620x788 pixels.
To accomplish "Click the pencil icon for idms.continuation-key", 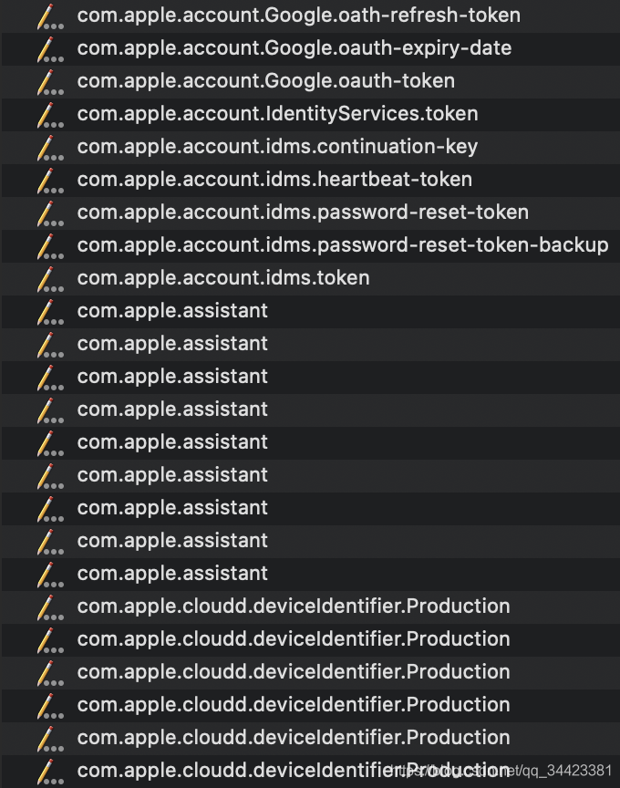I will click(x=50, y=149).
